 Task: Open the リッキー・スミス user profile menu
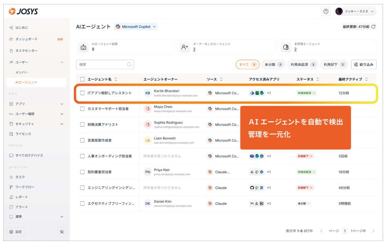click(x=355, y=11)
